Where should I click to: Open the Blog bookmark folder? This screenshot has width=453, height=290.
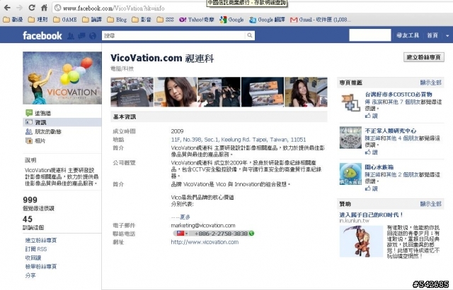click(117, 20)
